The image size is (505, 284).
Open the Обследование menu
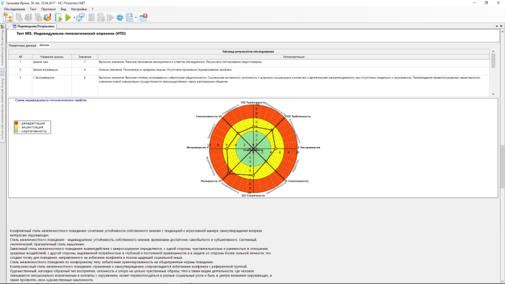click(15, 10)
